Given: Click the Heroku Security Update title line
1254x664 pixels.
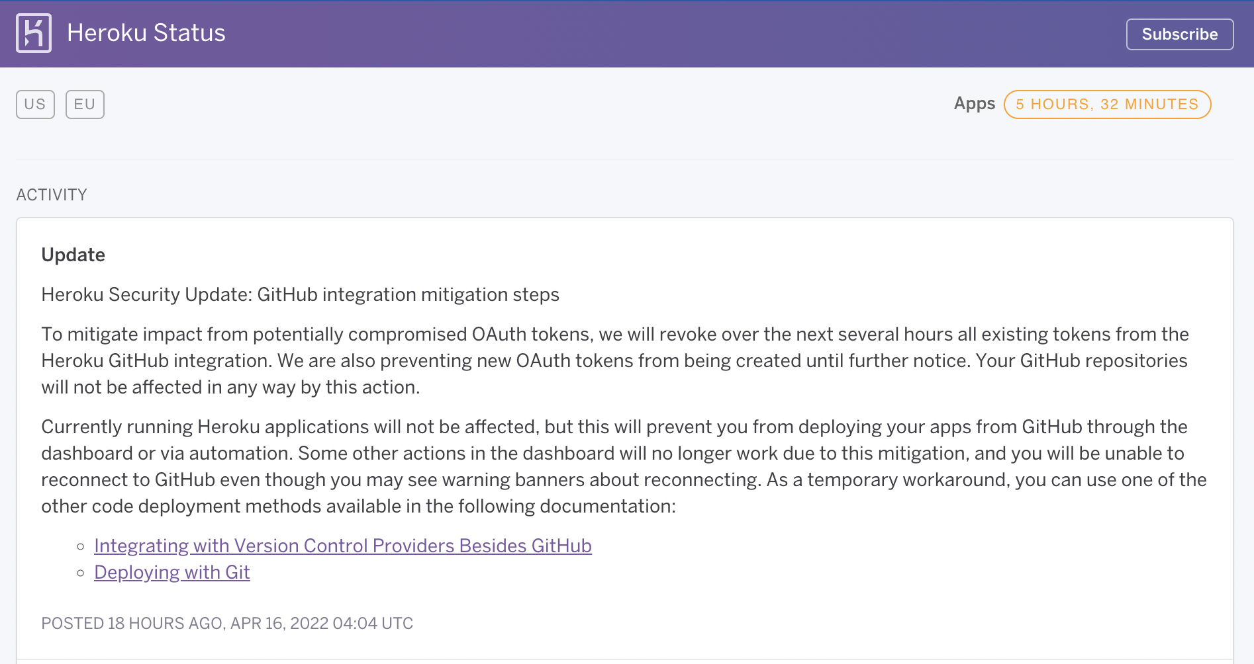Looking at the screenshot, I should point(301,294).
